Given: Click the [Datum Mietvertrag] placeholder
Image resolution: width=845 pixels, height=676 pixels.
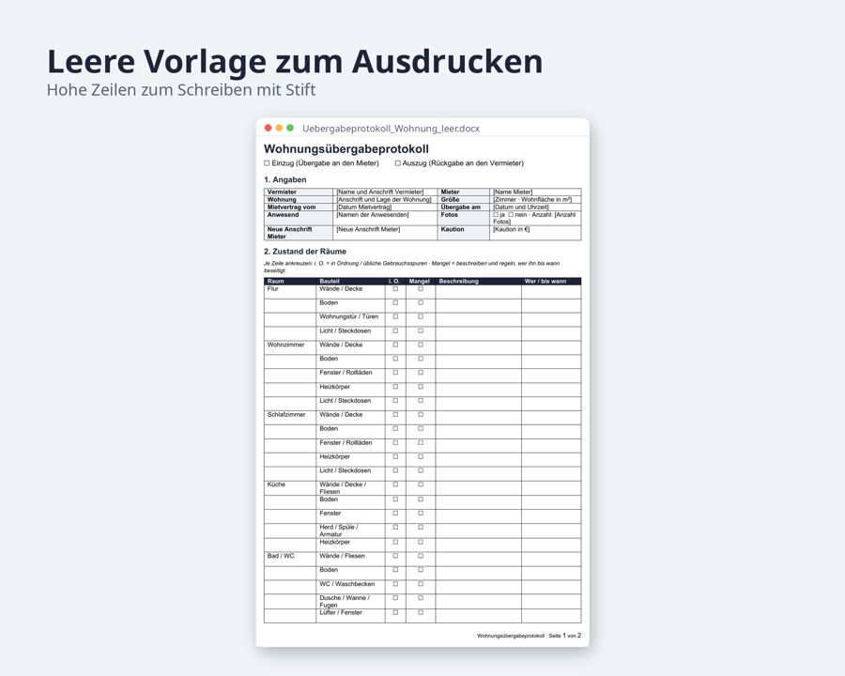Looking at the screenshot, I should (x=363, y=207).
